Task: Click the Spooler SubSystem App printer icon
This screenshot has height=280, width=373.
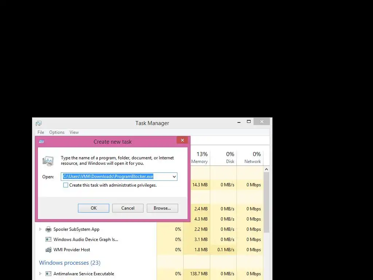Action: 48,229
